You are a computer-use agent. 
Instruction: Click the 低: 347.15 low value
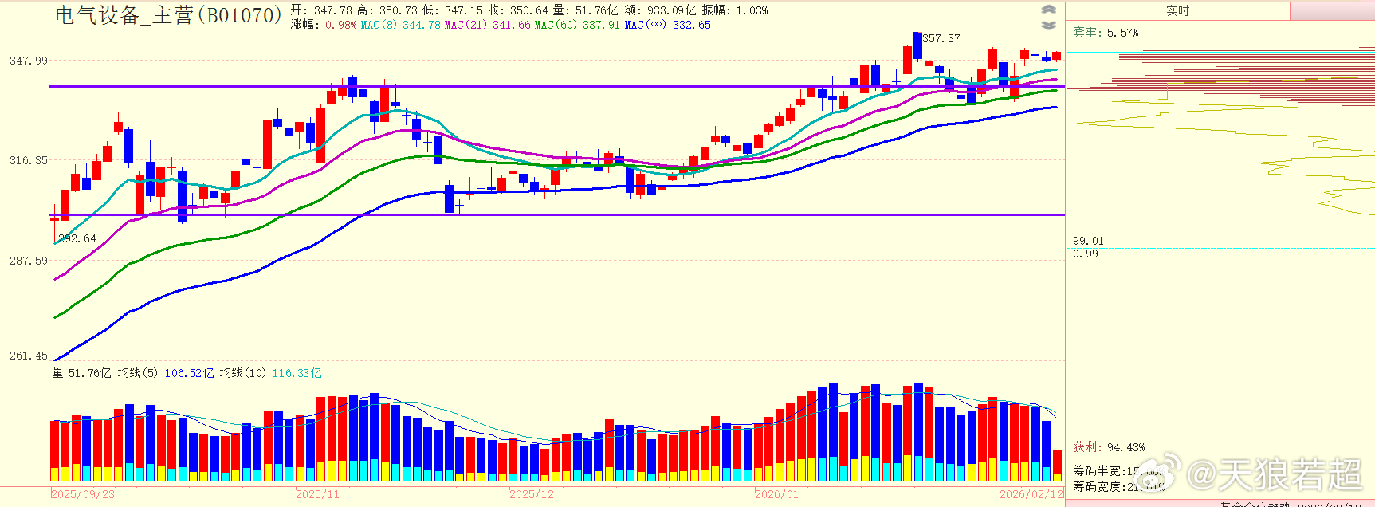[x=453, y=10]
